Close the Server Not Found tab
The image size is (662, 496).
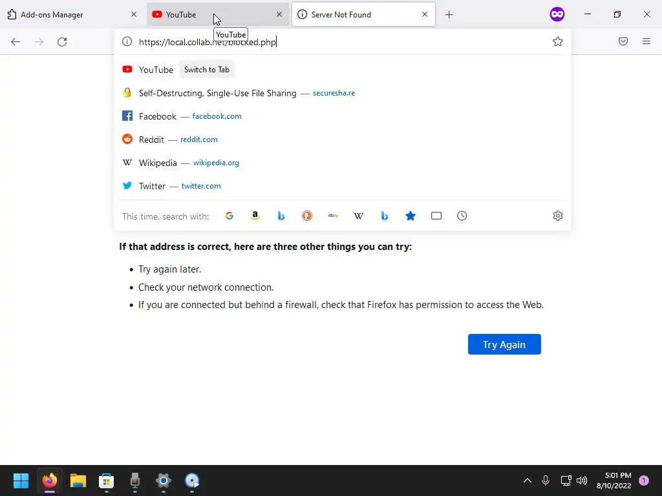coord(425,14)
